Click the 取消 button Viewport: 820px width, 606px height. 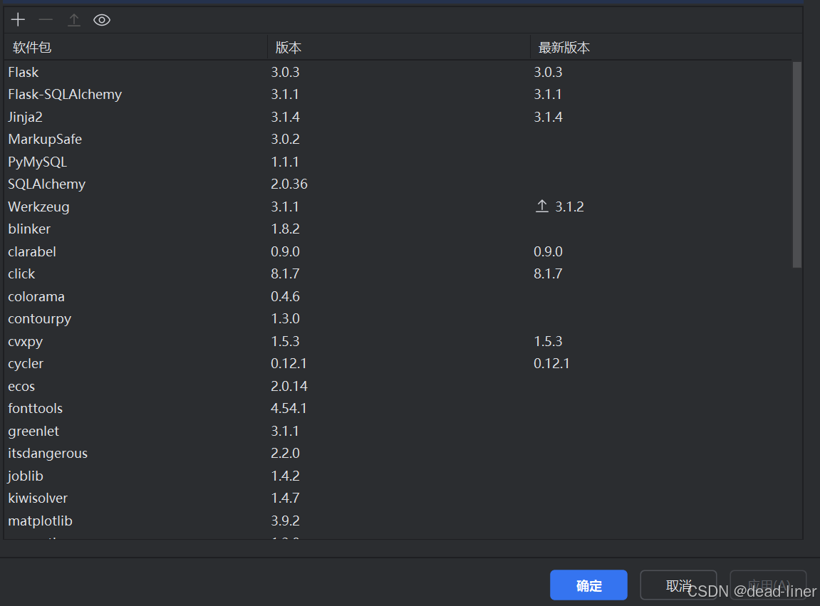click(x=678, y=585)
